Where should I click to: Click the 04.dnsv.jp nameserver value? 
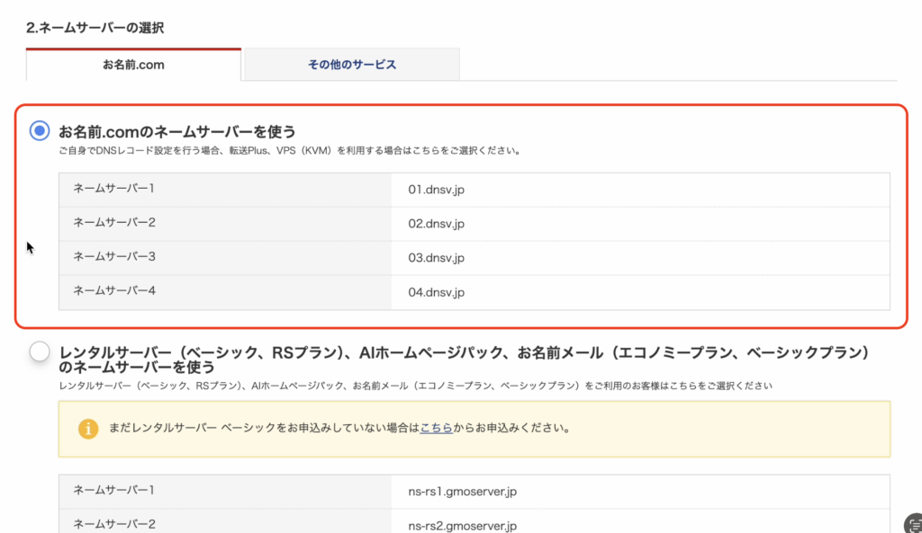click(436, 292)
